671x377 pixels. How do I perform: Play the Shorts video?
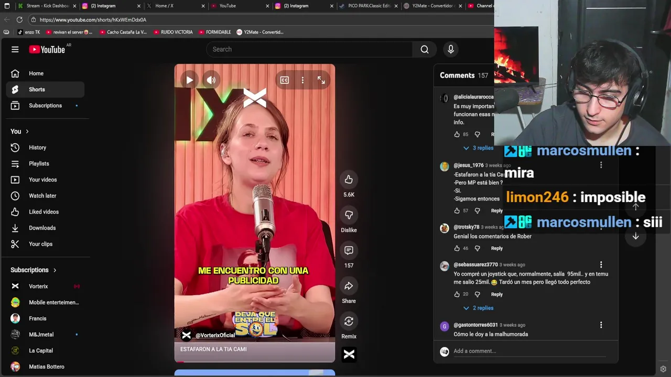190,80
